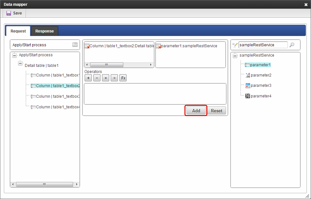
Task: Select parameter2 numeric item
Action: [259, 75]
